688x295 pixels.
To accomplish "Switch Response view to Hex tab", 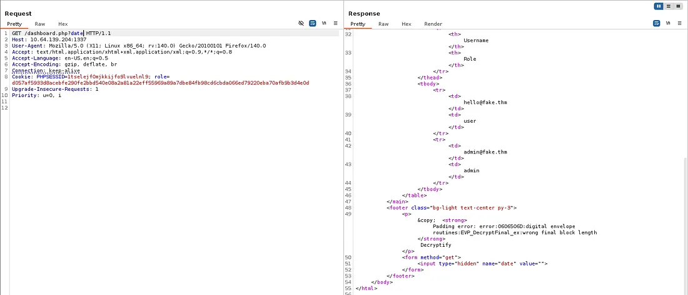I will 407,24.
